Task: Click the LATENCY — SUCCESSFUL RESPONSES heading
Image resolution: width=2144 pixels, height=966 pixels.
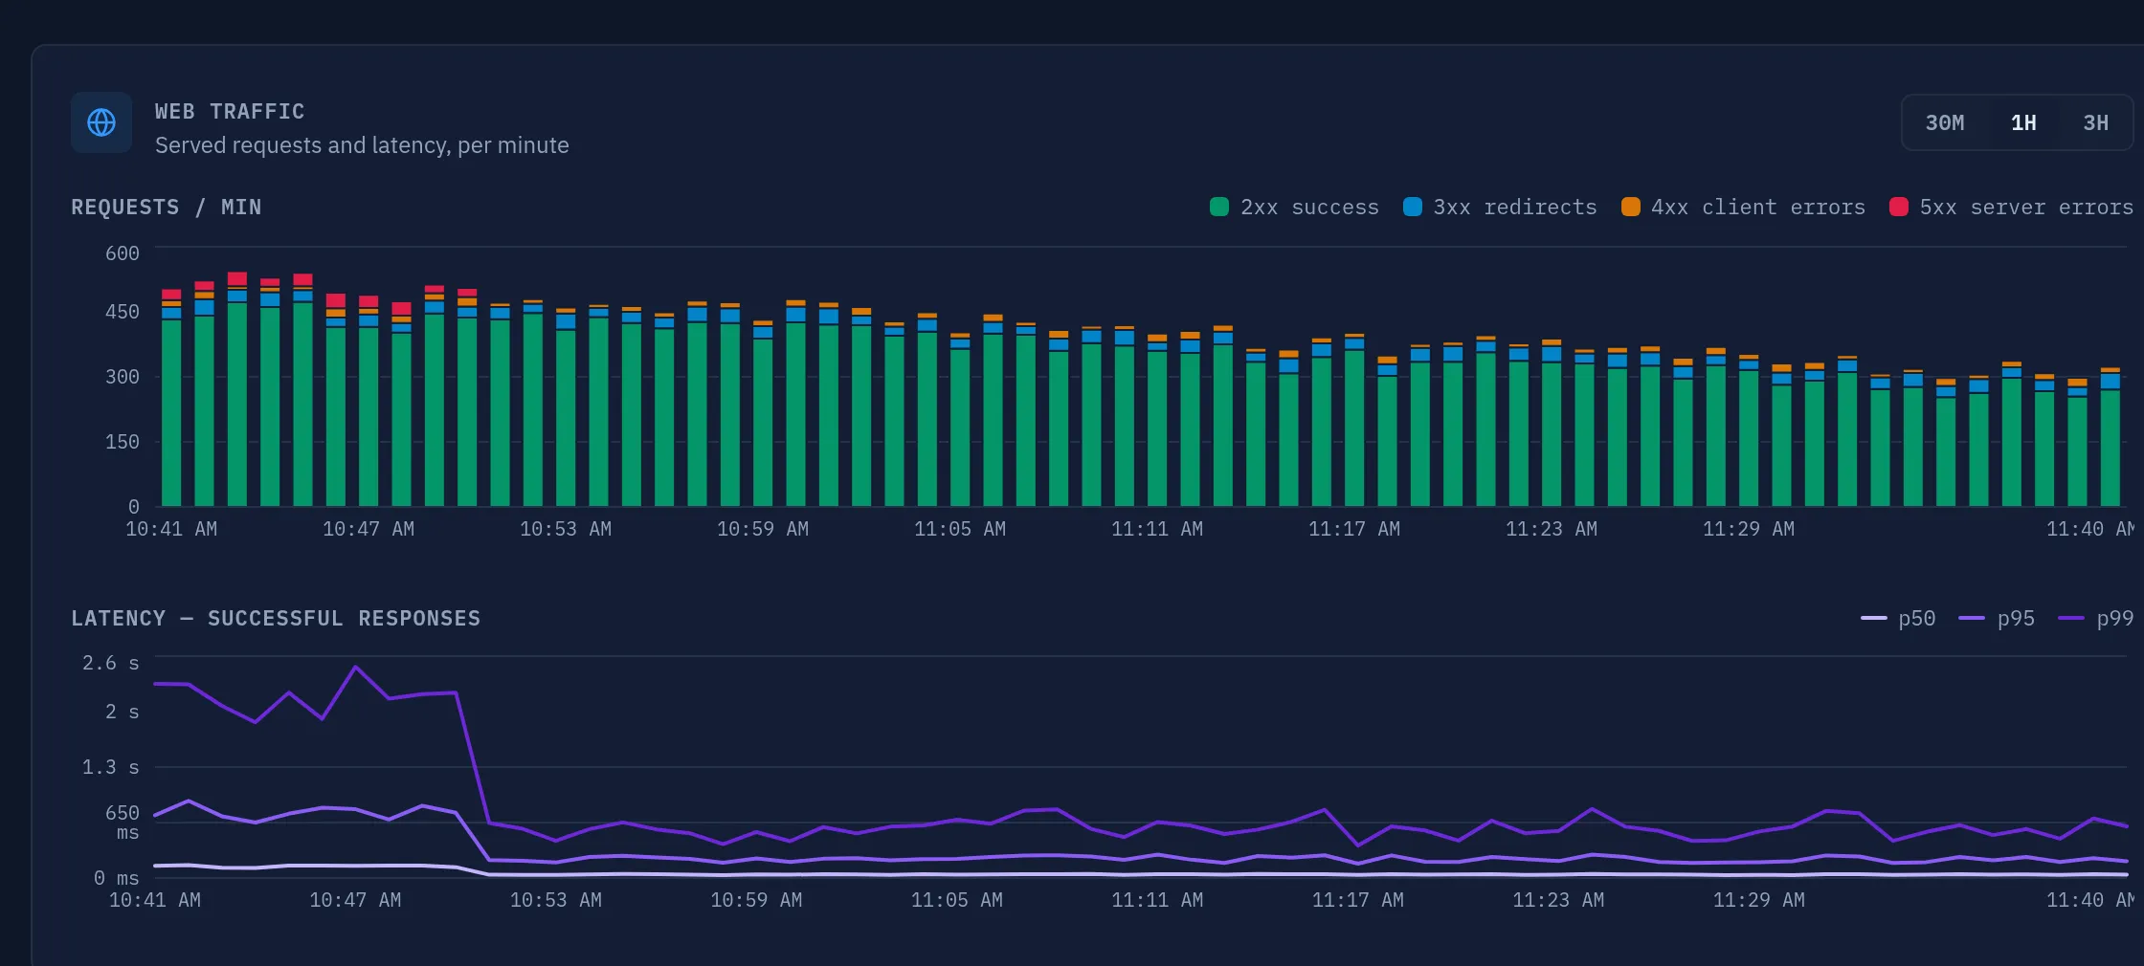Action: point(276,619)
